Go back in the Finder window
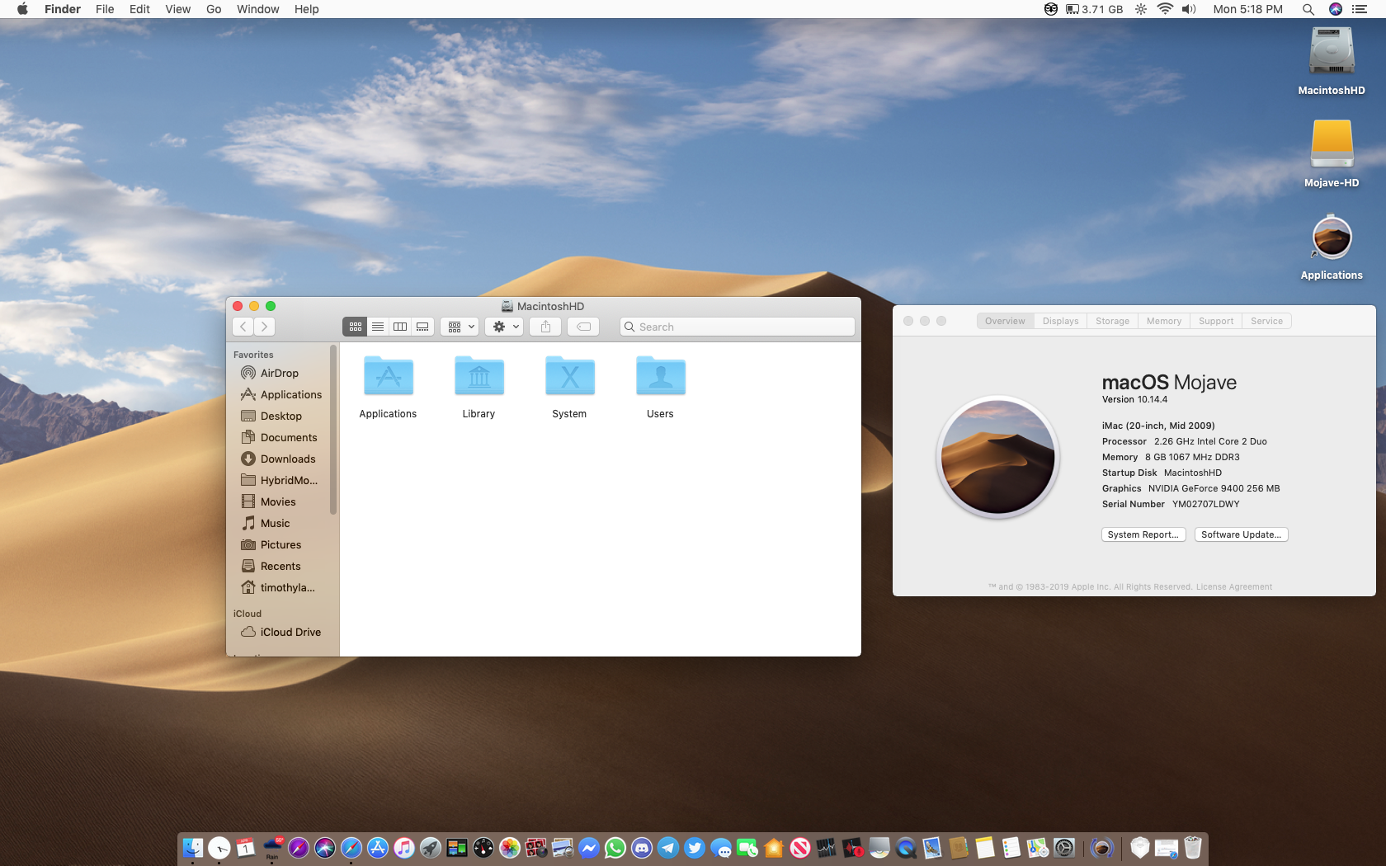 click(x=243, y=327)
